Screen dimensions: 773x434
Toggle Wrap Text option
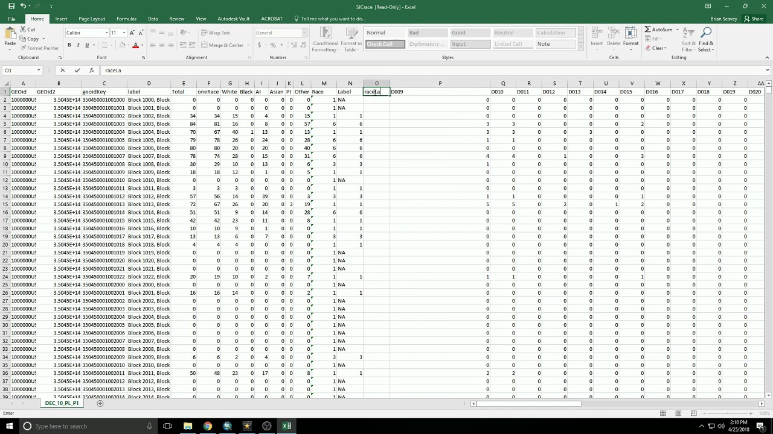pos(214,33)
